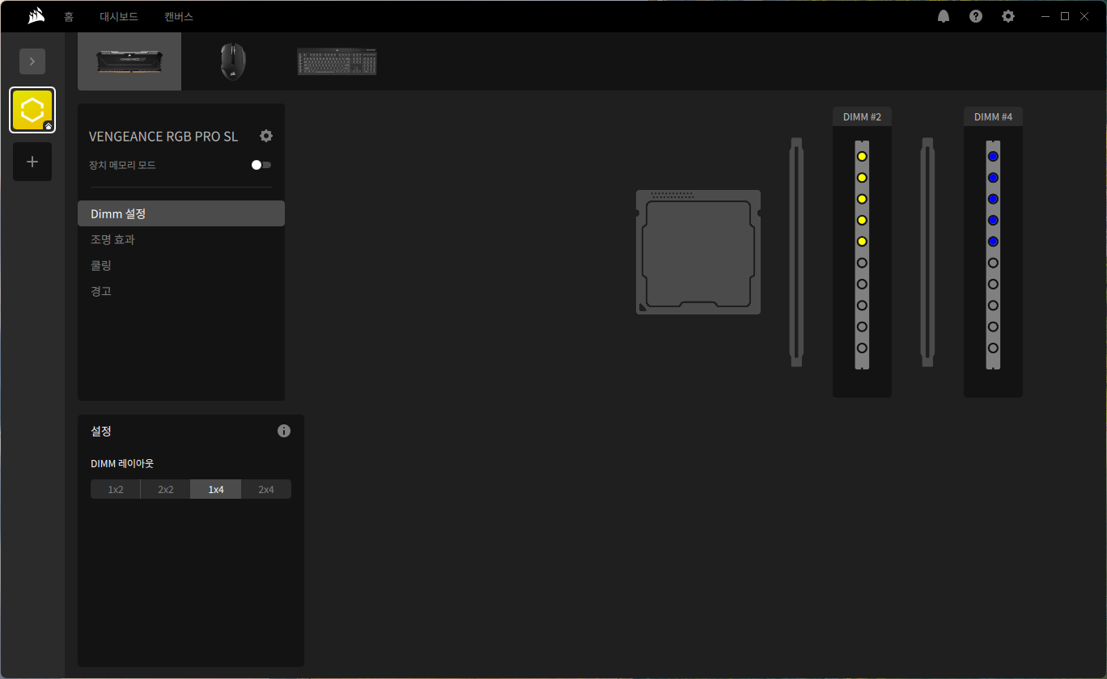Click the top yellow LED on DIMM #2
1107x679 pixels.
[862, 156]
